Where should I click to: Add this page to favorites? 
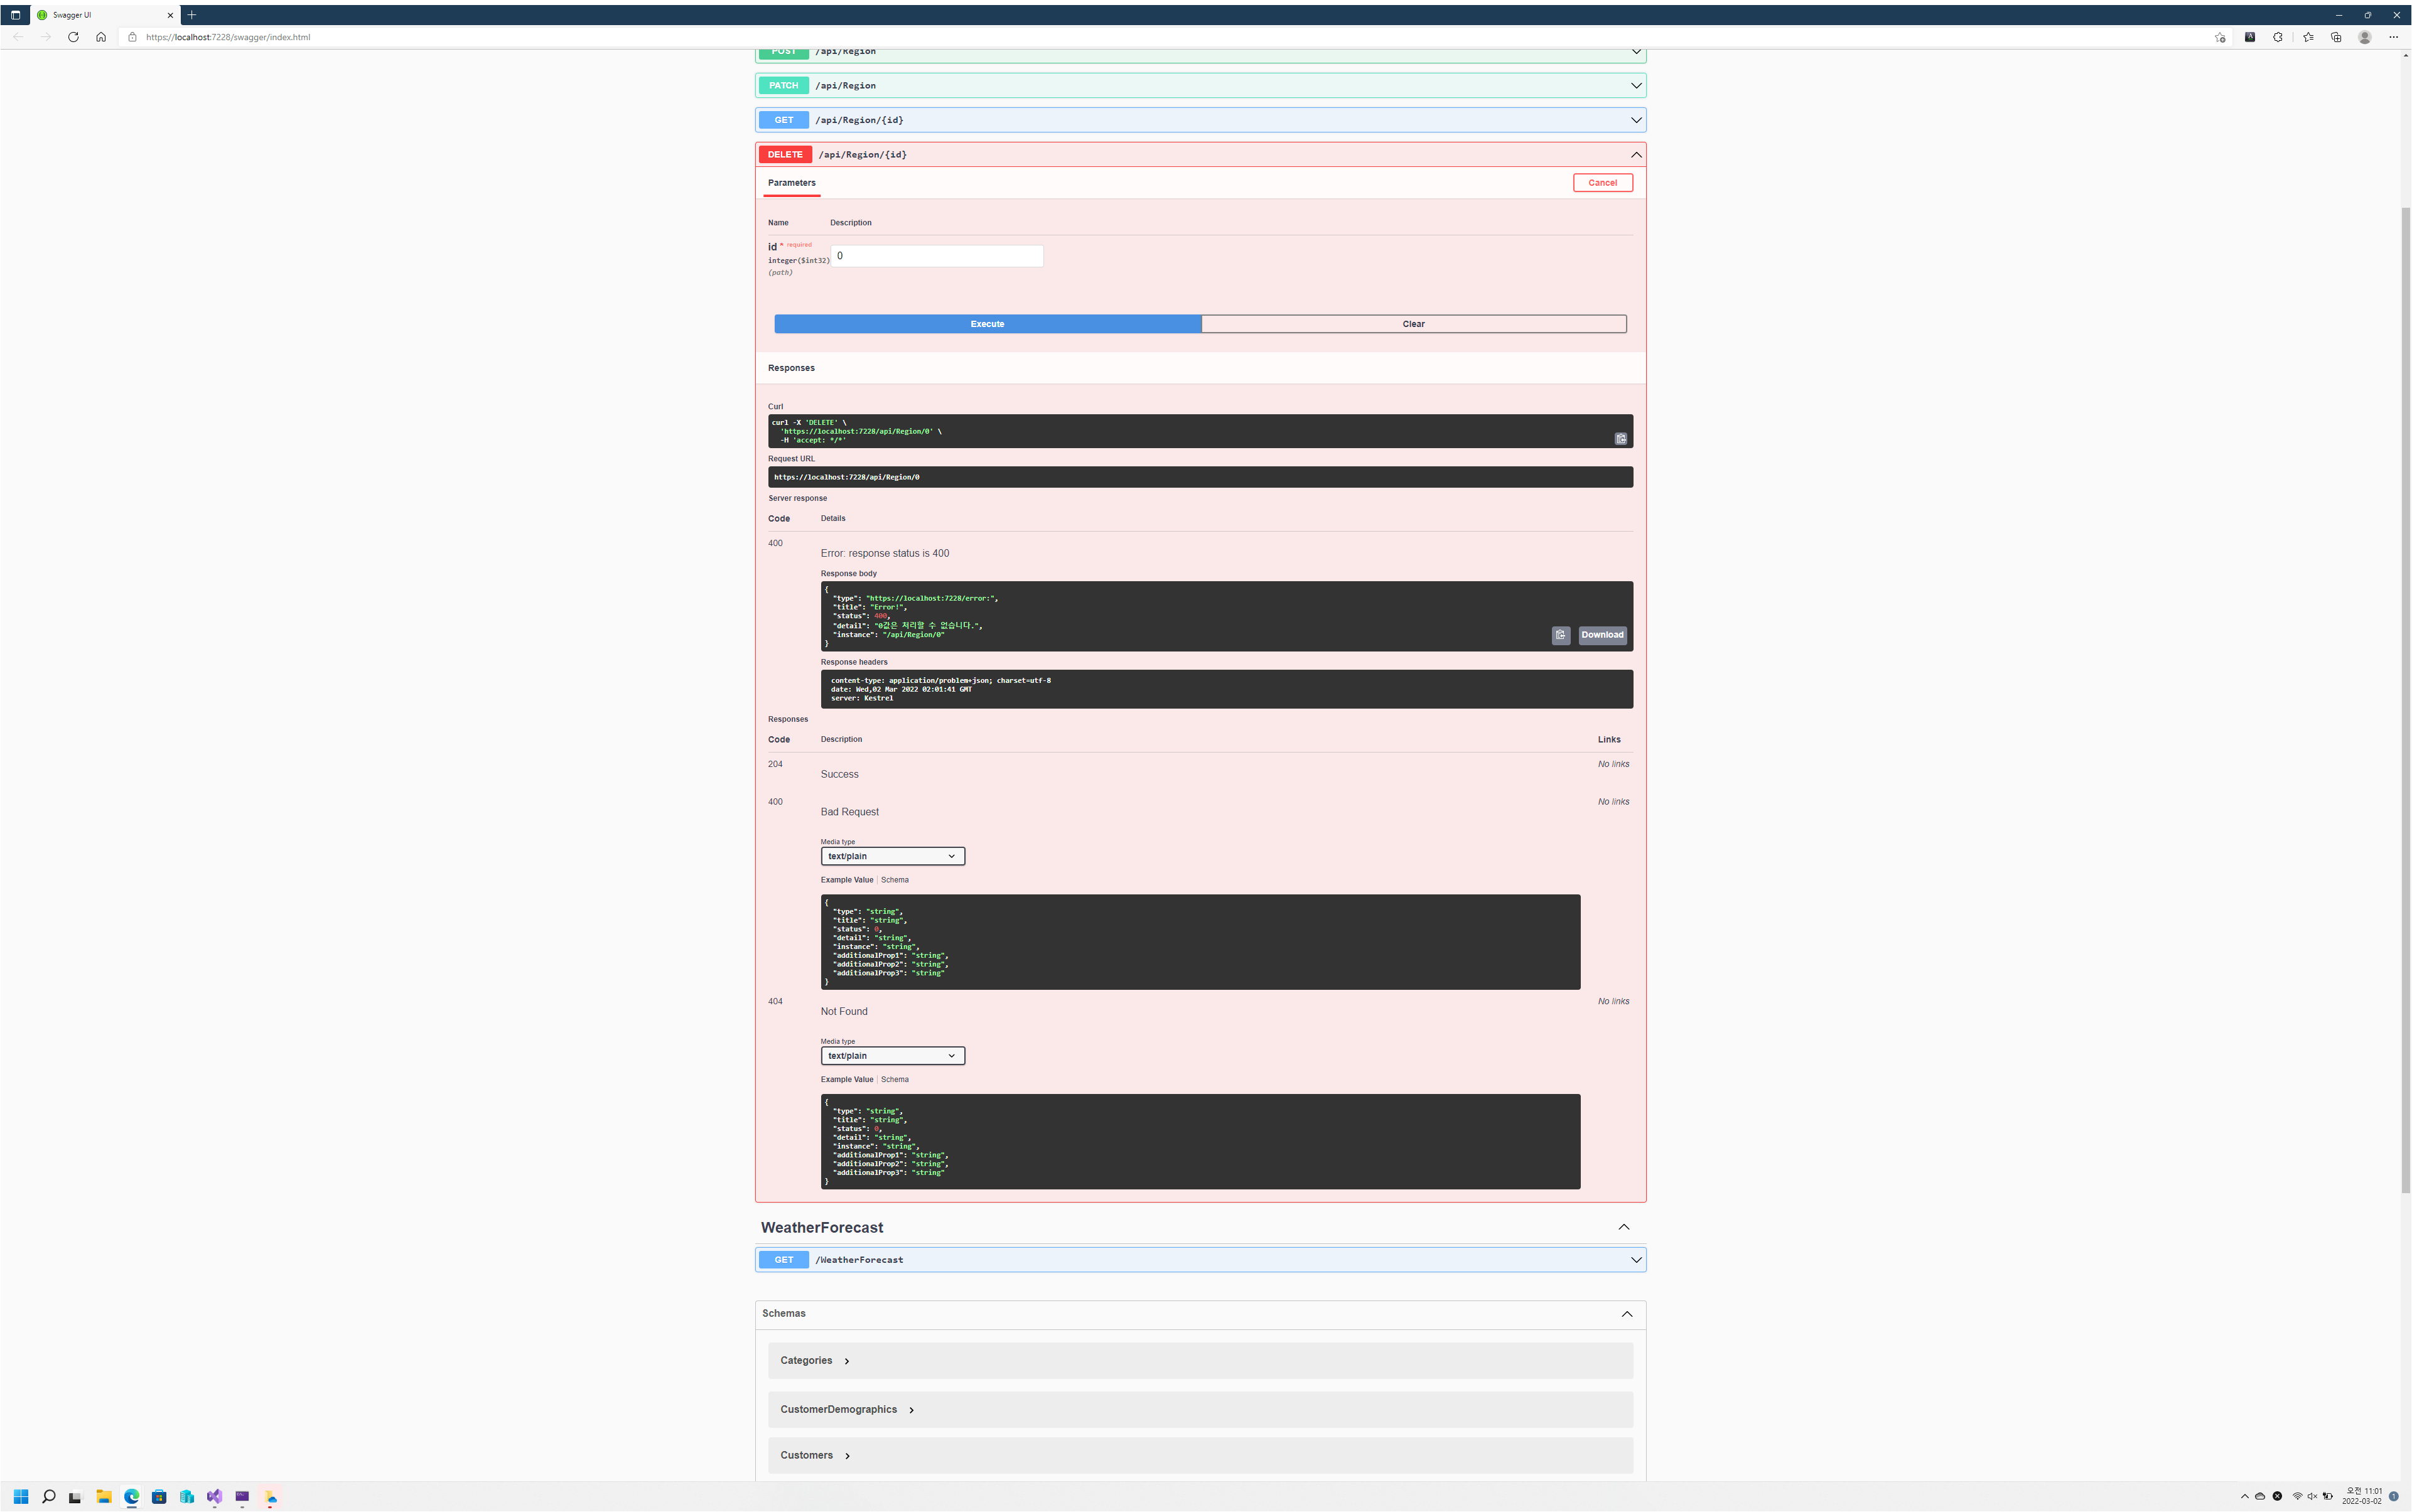click(x=2219, y=37)
